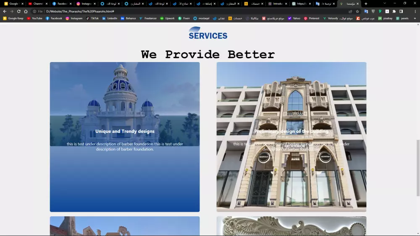This screenshot has width=420, height=236.
Task: Open the LinkedIn bookmark
Action: click(110, 18)
